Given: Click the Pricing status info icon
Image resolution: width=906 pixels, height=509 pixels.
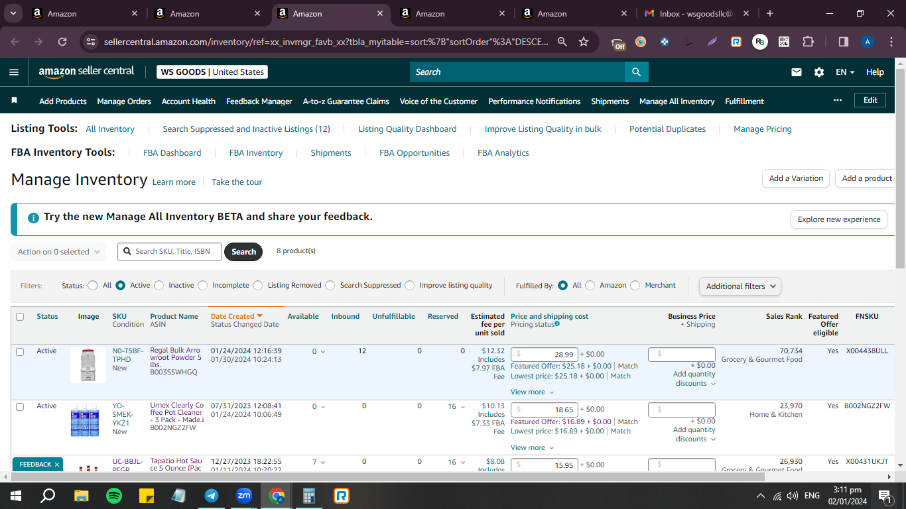Looking at the screenshot, I should click(x=557, y=323).
